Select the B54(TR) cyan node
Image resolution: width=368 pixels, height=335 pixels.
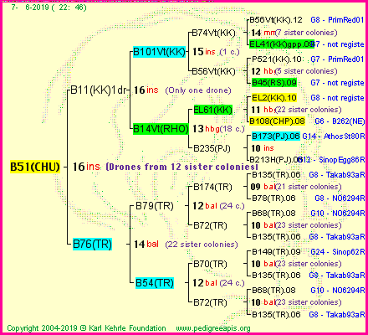point(155,283)
